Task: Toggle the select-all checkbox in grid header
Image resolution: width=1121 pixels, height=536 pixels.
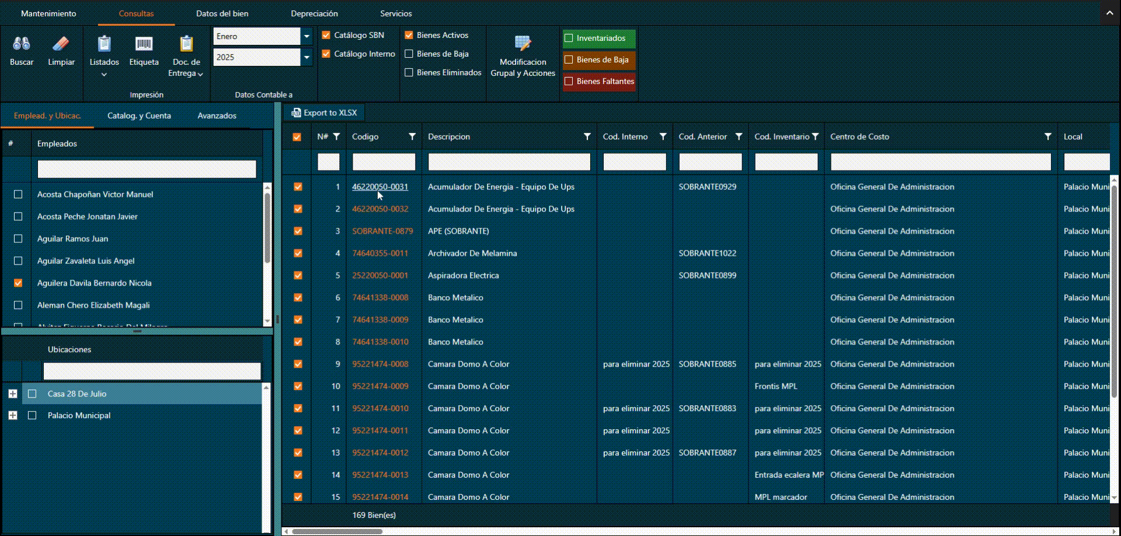Action: click(297, 137)
